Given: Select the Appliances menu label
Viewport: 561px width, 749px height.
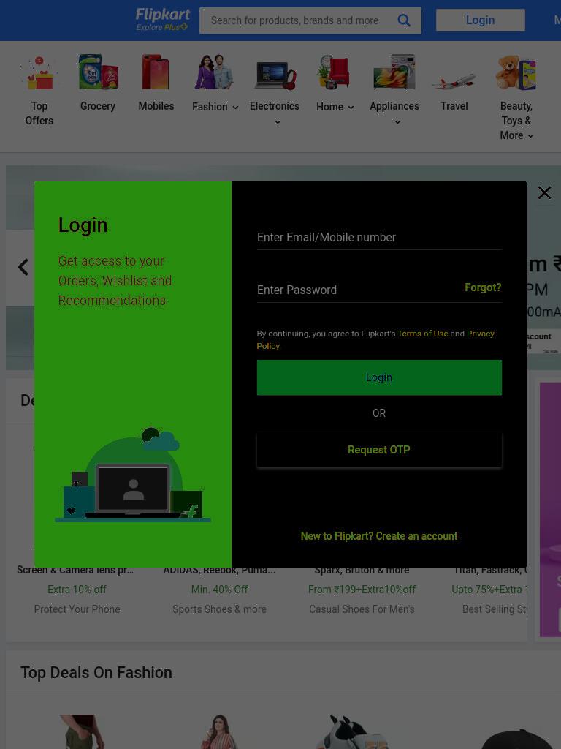Looking at the screenshot, I should coord(394,106).
